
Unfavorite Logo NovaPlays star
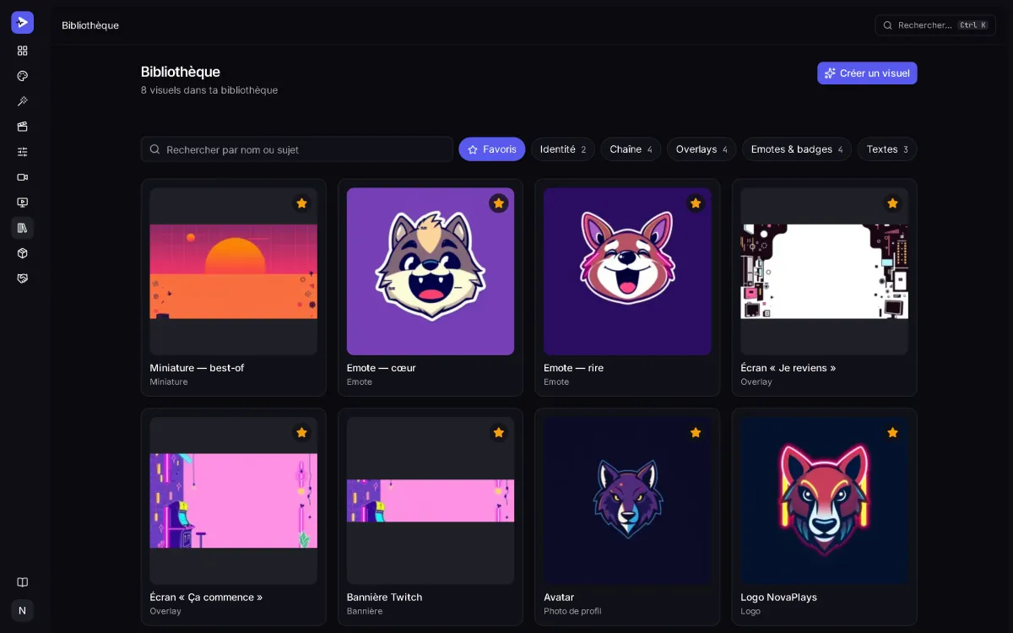892,433
